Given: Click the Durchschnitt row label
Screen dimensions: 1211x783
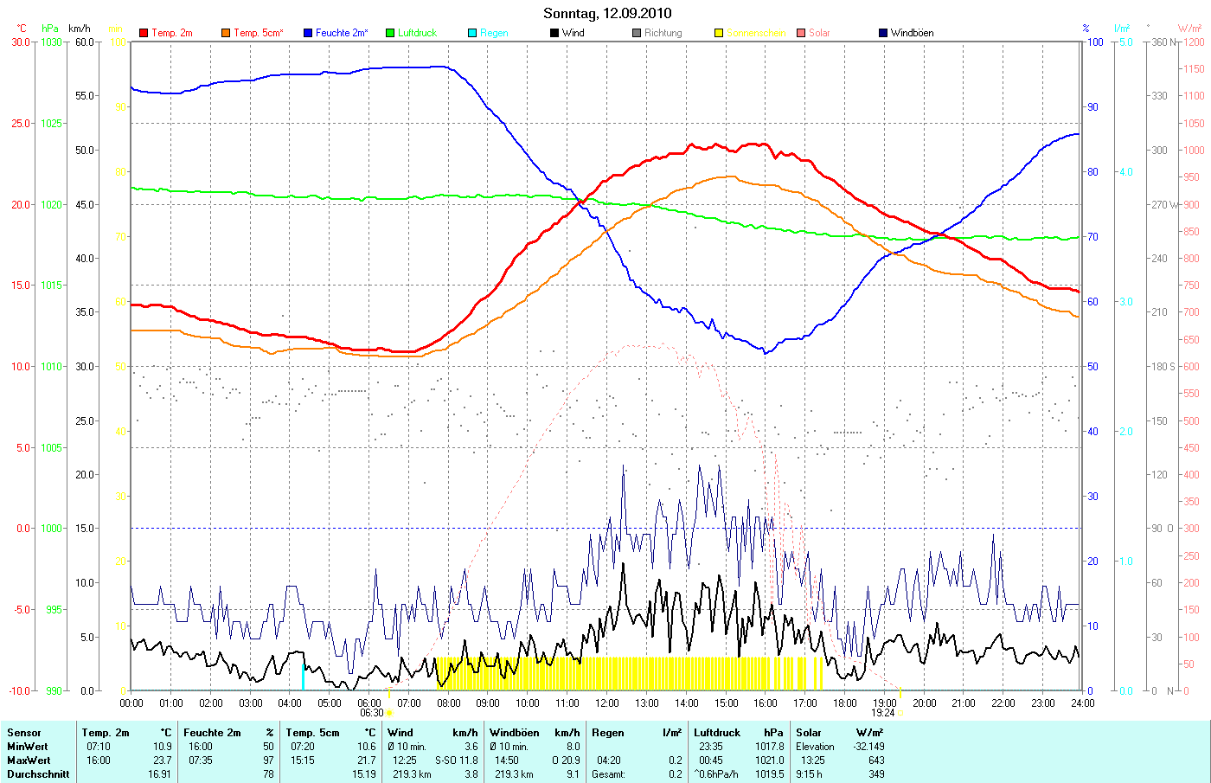Looking at the screenshot, I should (x=38, y=774).
